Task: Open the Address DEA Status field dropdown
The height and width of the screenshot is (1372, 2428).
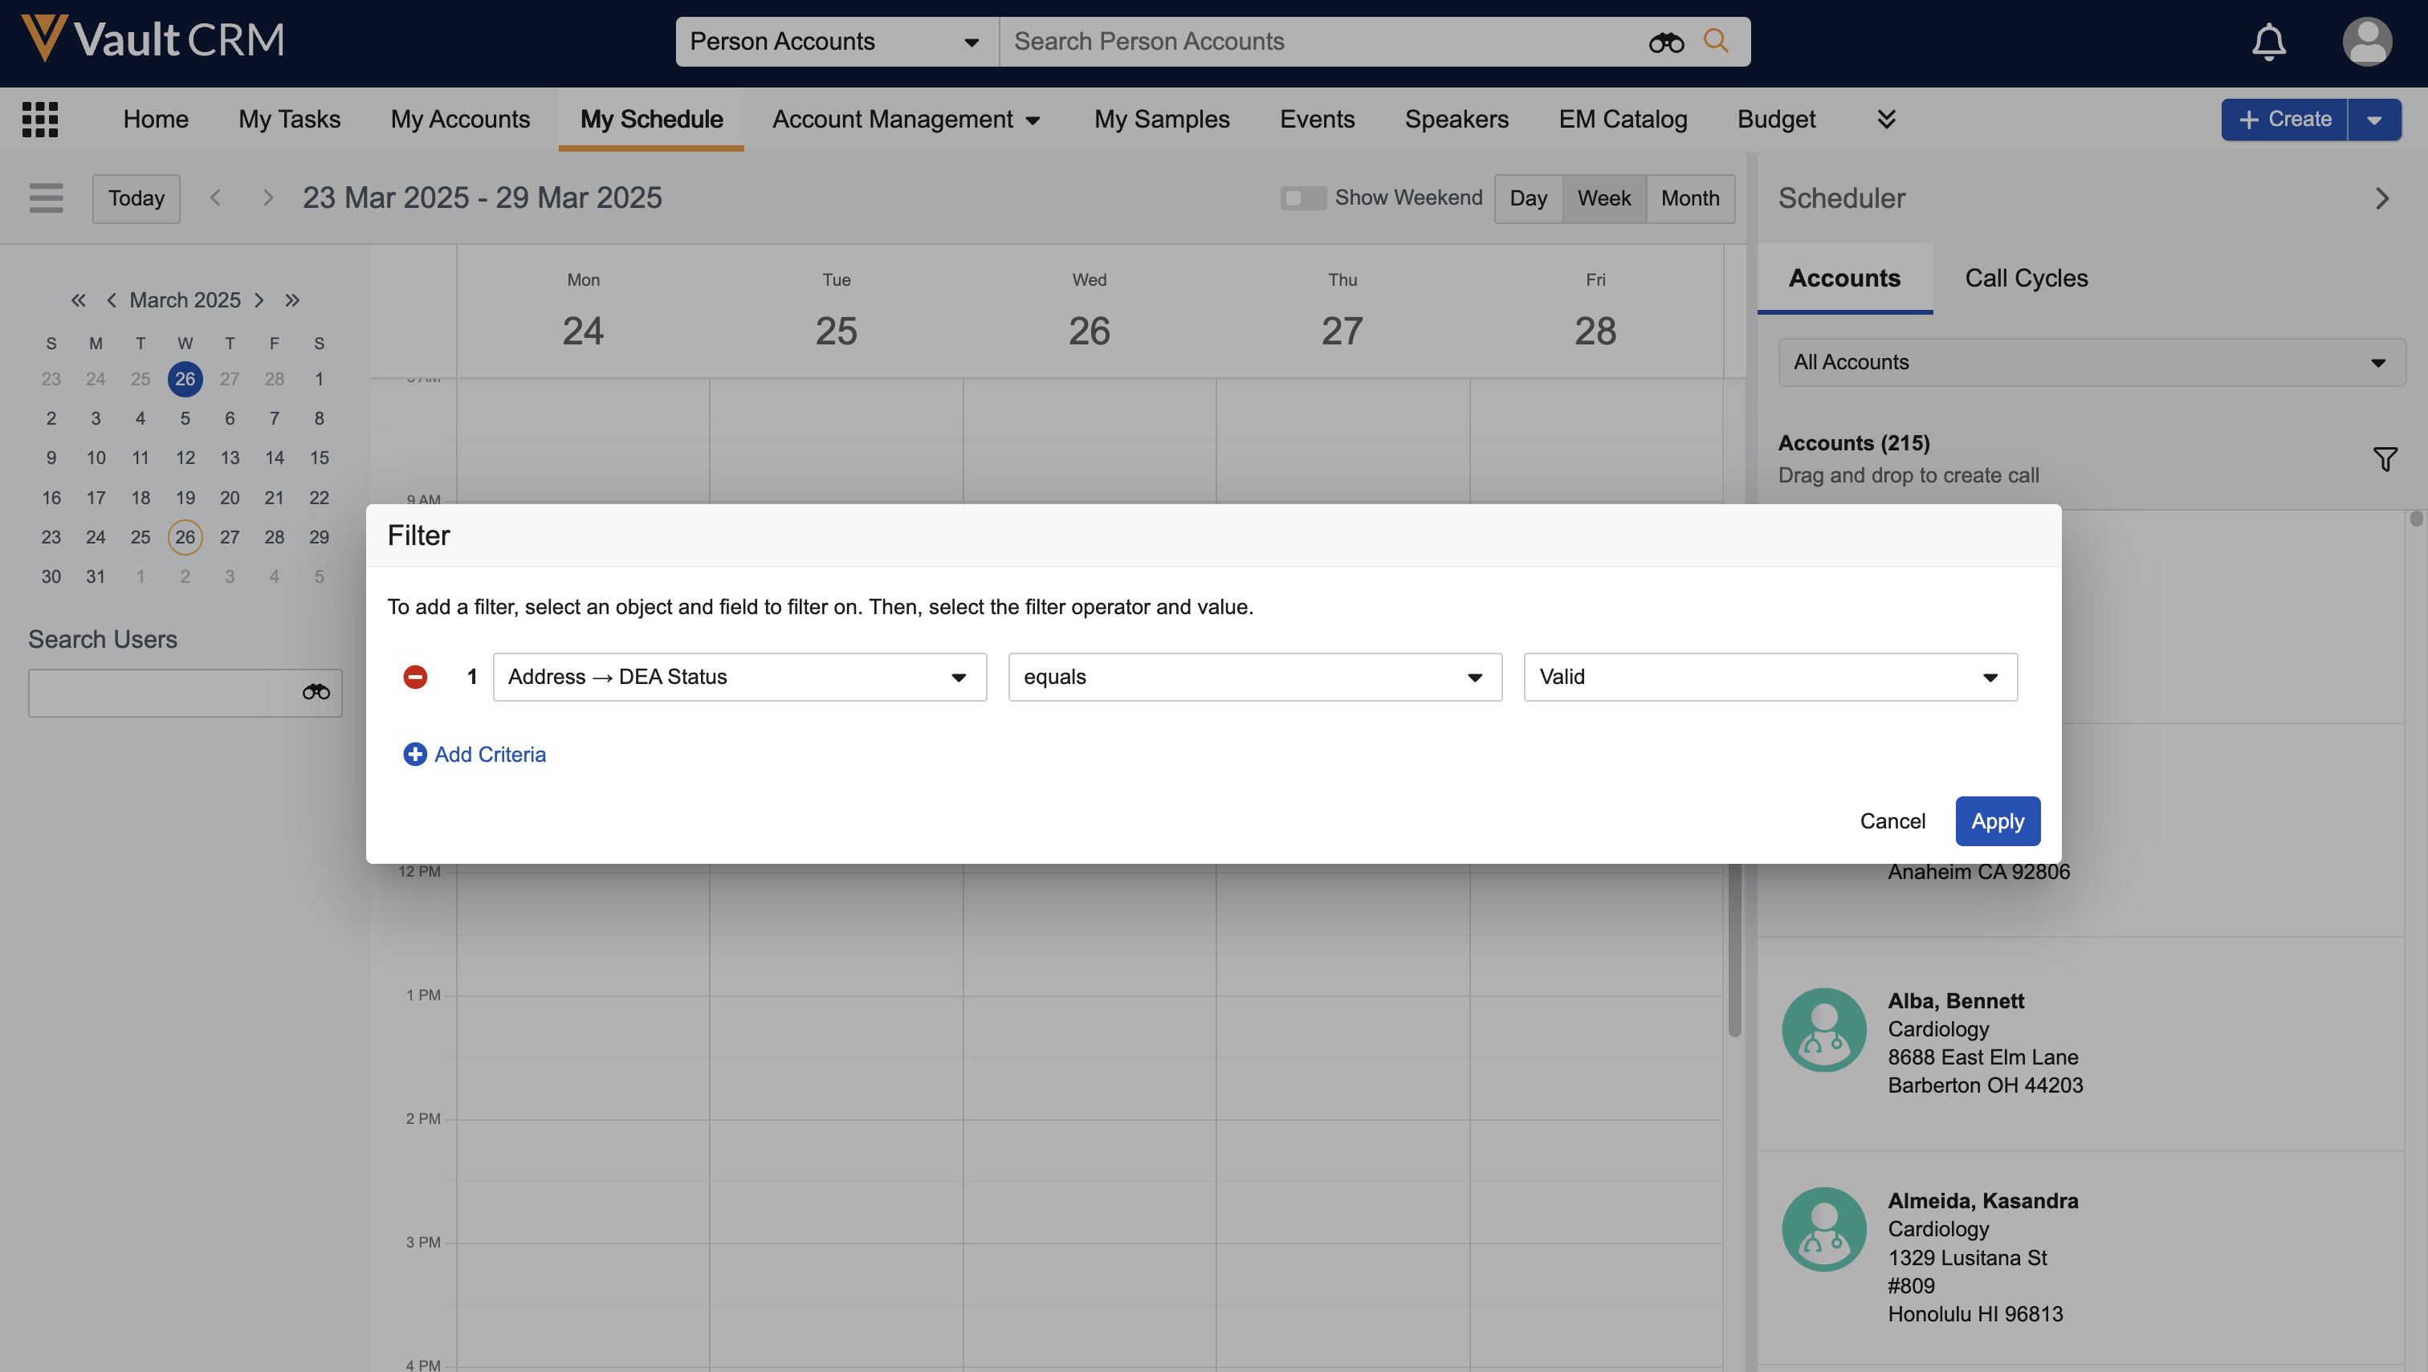Action: pos(739,677)
